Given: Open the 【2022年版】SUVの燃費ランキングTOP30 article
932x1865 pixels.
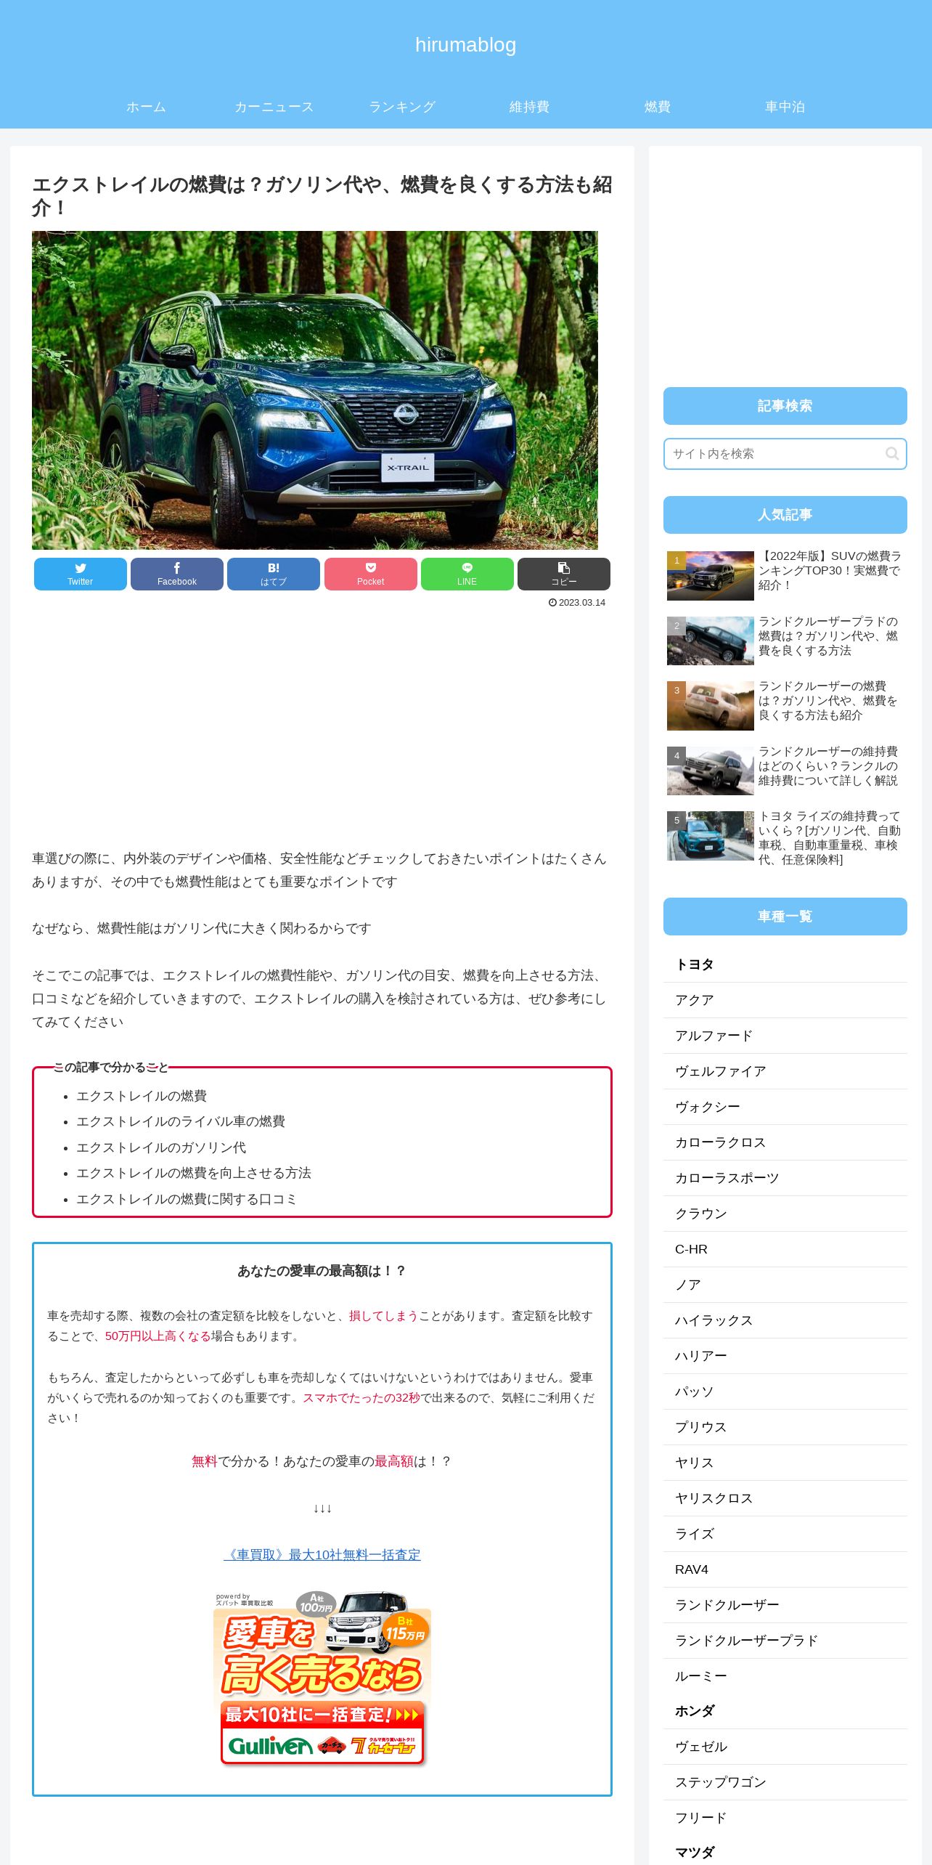Looking at the screenshot, I should click(830, 570).
